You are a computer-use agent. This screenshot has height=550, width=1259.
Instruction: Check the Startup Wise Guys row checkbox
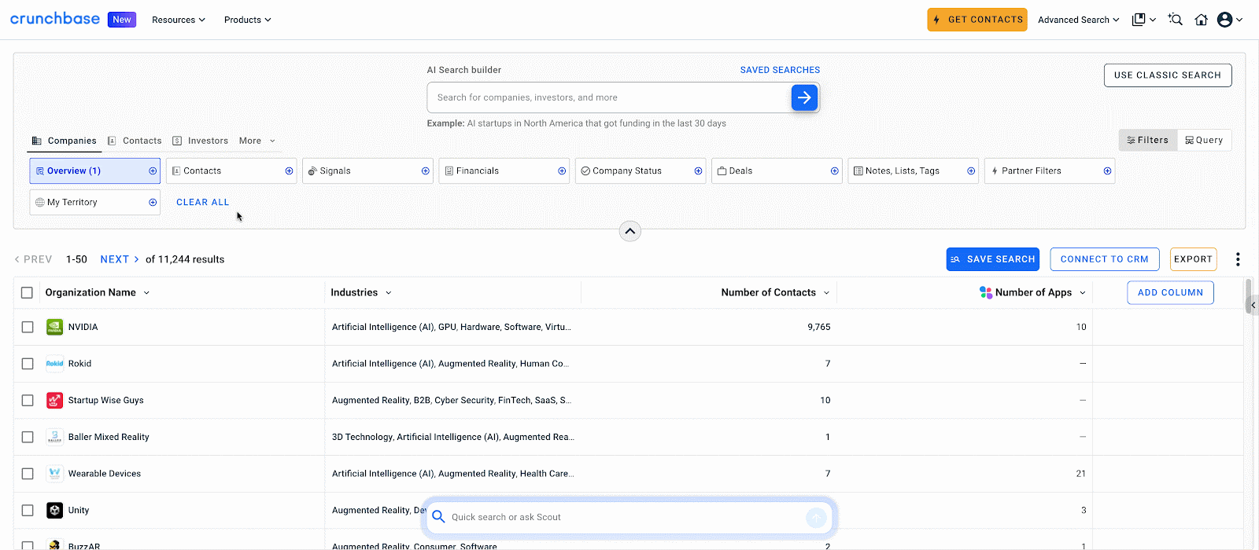[x=28, y=400]
